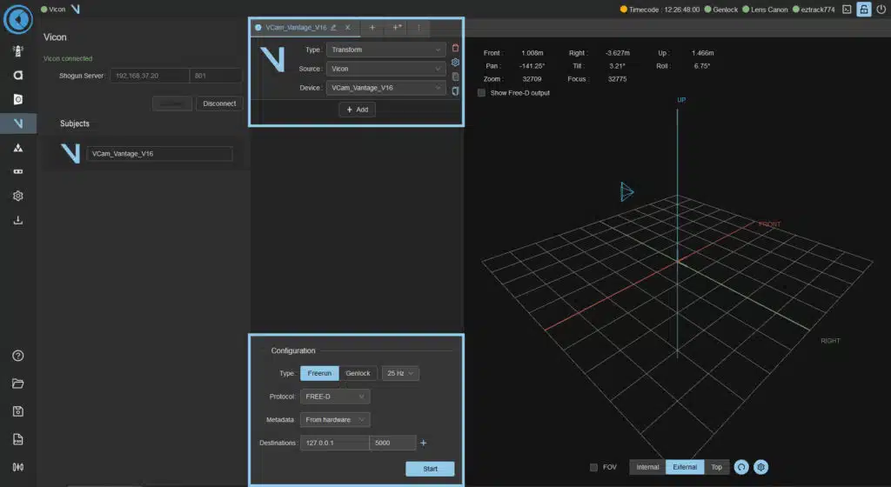Image resolution: width=891 pixels, height=487 pixels.
Task: Reset the 3D view with circular icon
Action: 741,467
